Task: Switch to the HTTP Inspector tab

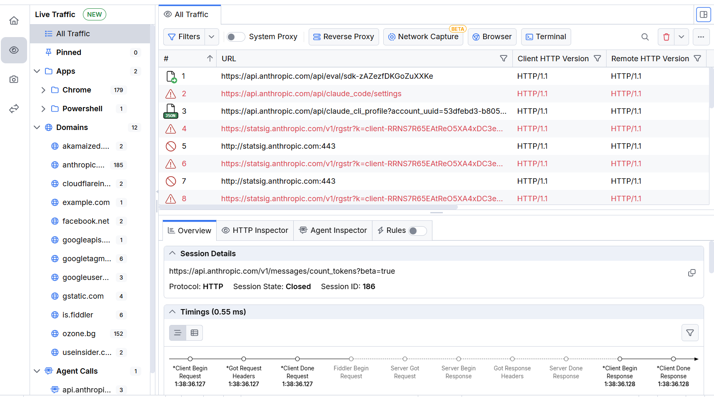Action: pos(255,230)
